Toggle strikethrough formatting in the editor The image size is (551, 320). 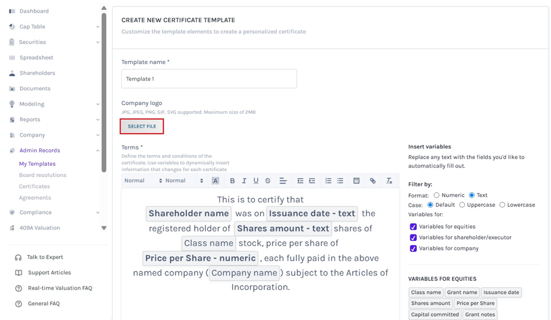[268, 181]
